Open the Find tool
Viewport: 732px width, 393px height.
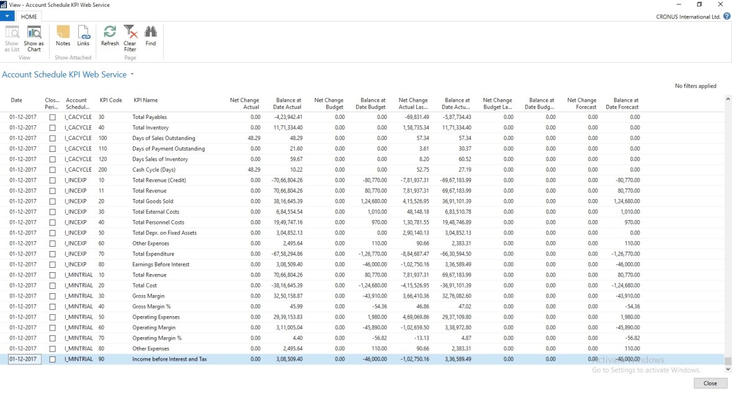pos(150,37)
